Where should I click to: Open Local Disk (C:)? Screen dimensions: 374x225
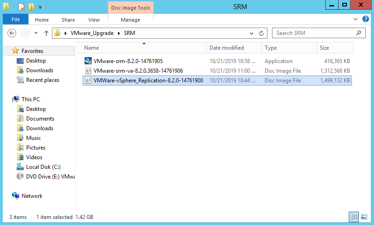[43, 167]
